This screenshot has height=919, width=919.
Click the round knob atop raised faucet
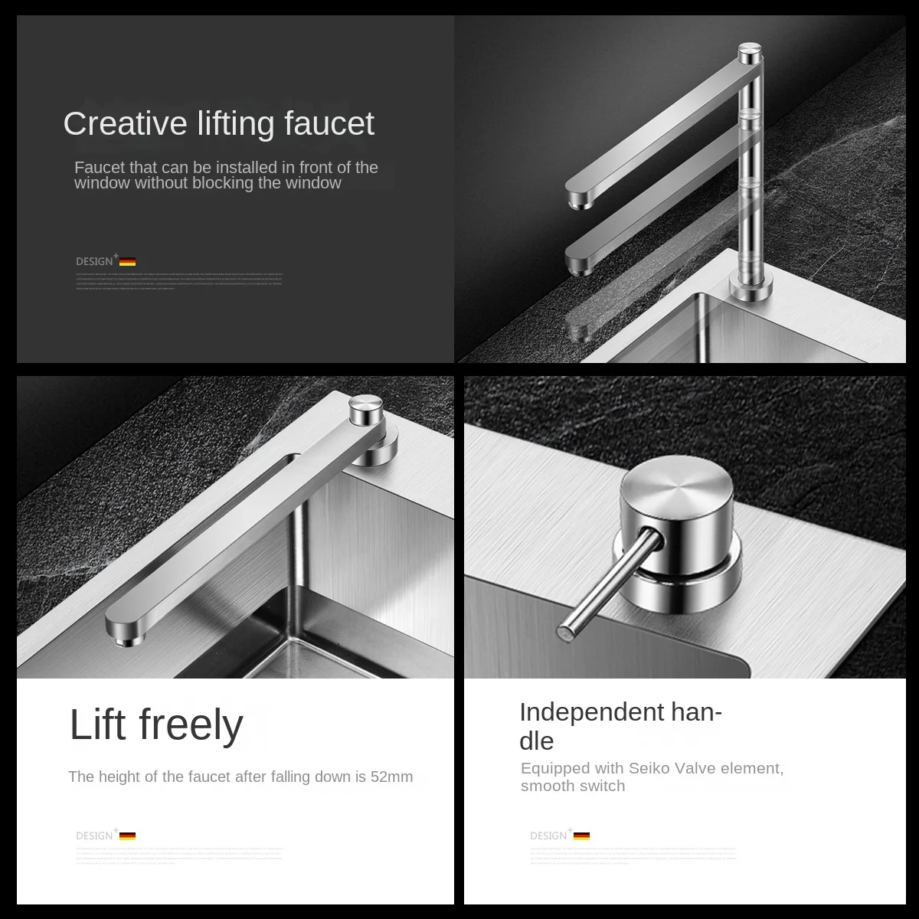(750, 52)
